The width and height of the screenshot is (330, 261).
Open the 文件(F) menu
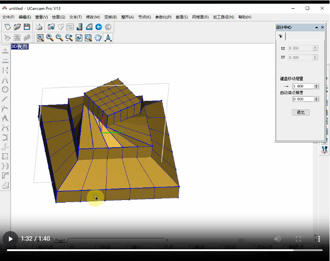[8, 17]
